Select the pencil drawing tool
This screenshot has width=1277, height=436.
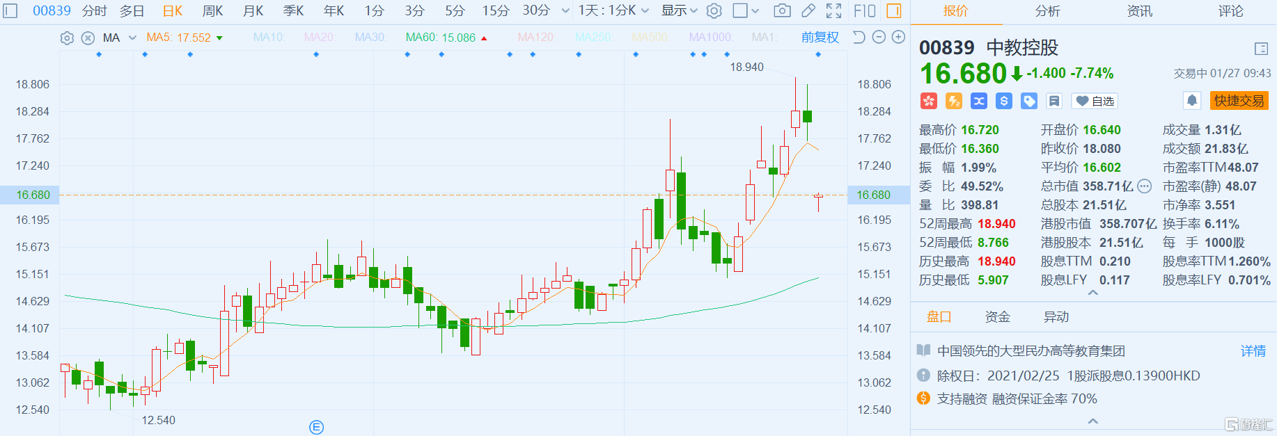(x=808, y=10)
